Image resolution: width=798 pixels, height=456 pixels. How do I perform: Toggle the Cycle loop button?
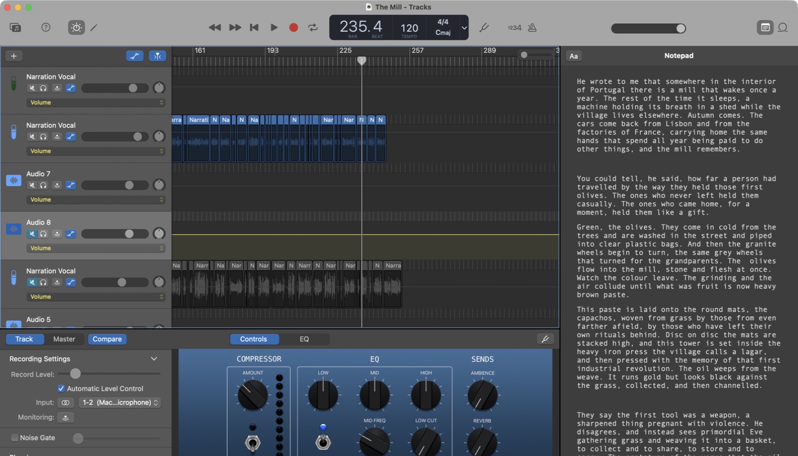(x=313, y=27)
